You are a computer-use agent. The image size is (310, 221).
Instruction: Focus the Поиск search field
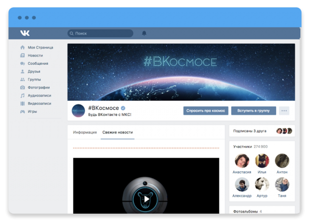click(x=100, y=33)
